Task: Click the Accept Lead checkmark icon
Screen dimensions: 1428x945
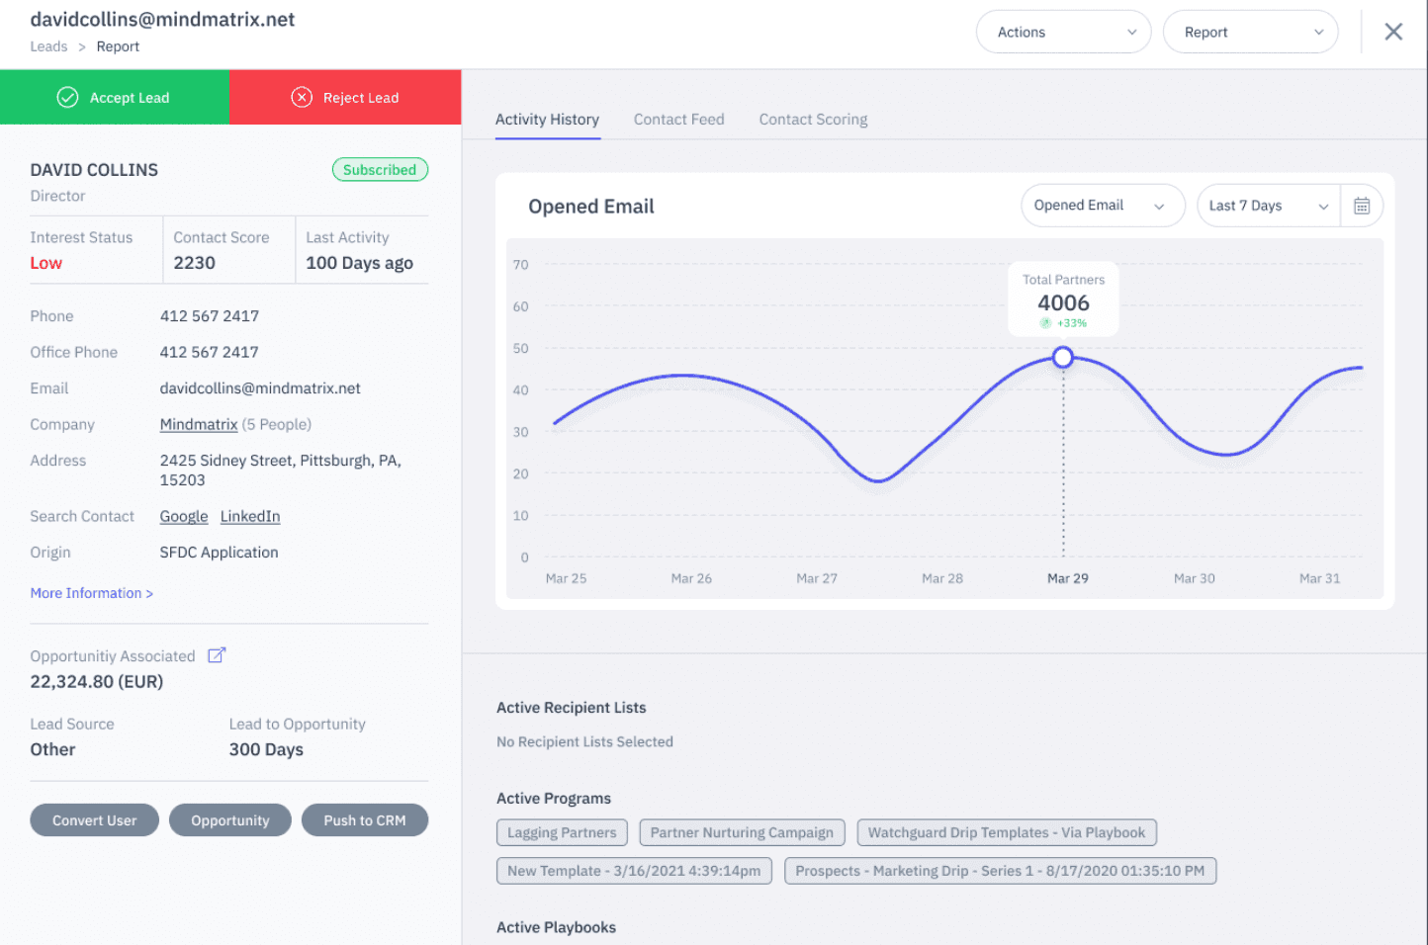Action: 67,97
